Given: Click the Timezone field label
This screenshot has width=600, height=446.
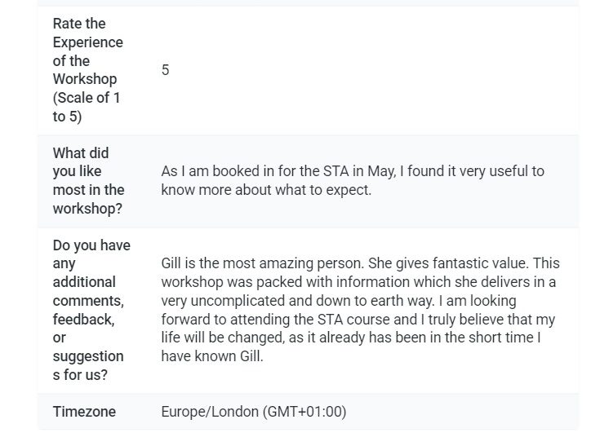Looking at the screenshot, I should click(x=84, y=412).
